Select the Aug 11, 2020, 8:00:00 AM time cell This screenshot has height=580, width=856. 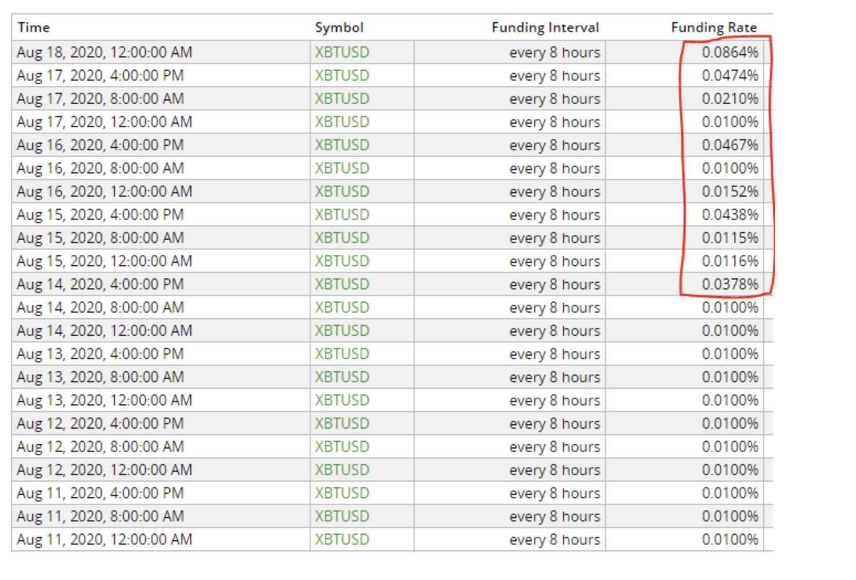100,516
